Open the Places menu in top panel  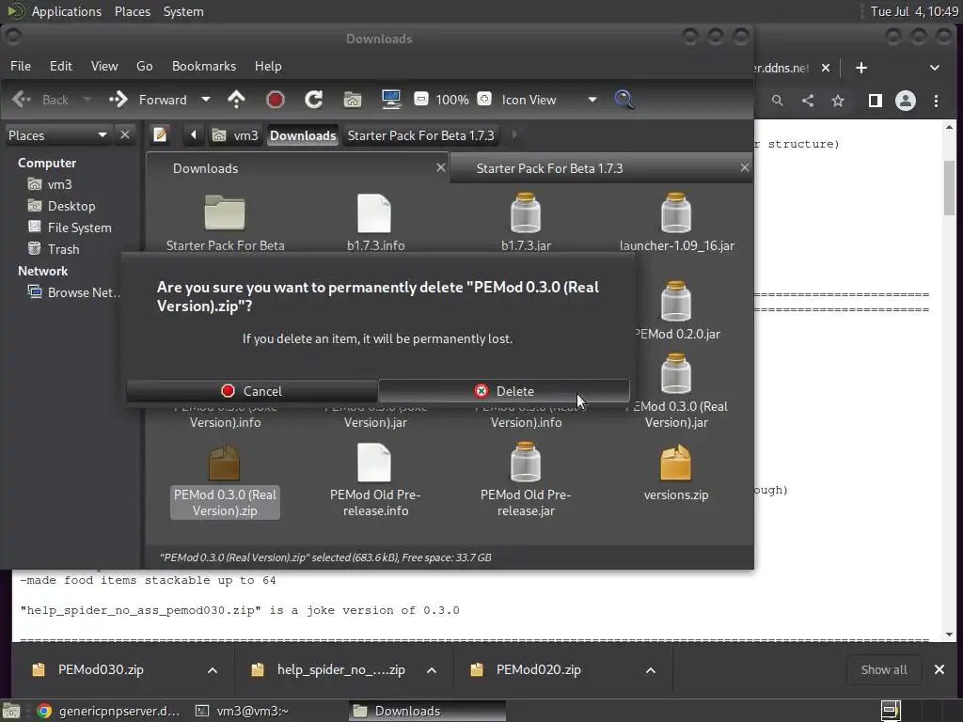click(132, 11)
